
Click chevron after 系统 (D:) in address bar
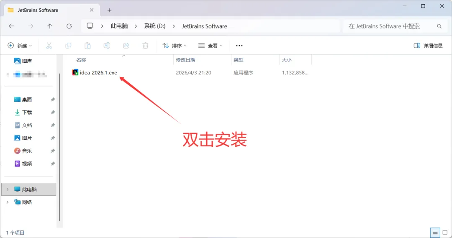(174, 26)
